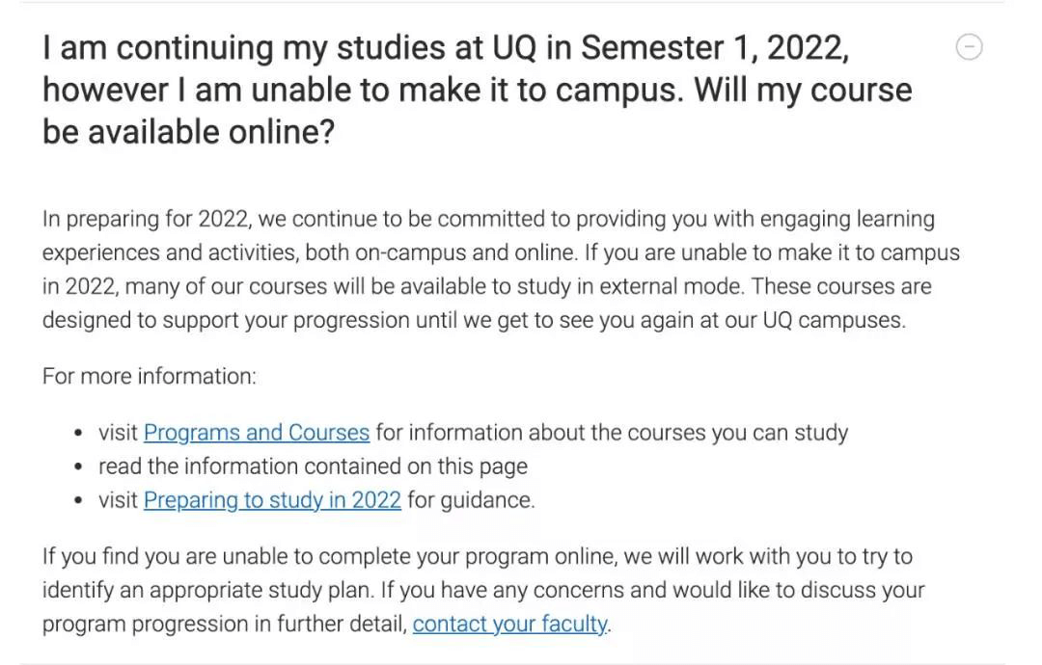Click the bullet before 'visit Programs and Courses'
The width and height of the screenshot is (1042, 665).
[x=79, y=434]
